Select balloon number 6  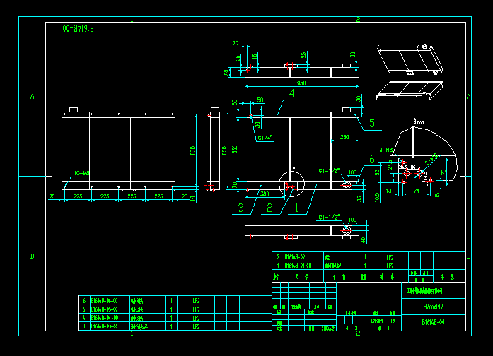pyautogui.click(x=372, y=160)
